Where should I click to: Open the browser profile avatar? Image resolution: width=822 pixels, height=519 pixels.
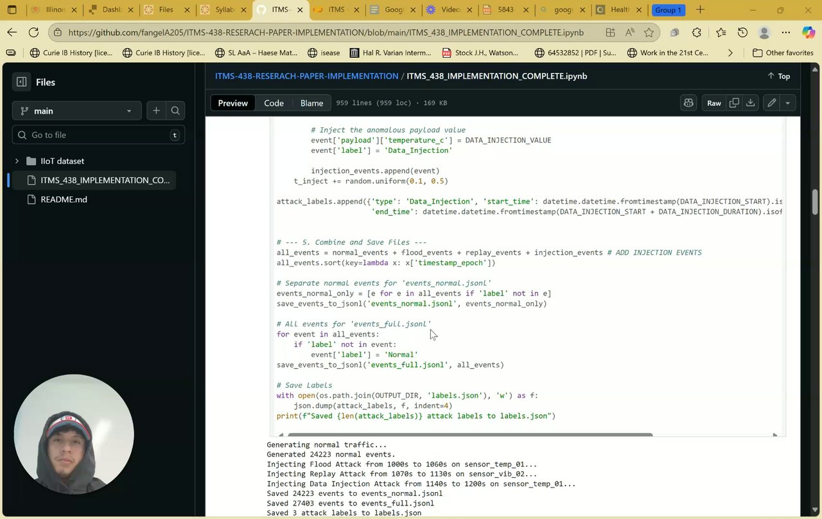tap(764, 32)
